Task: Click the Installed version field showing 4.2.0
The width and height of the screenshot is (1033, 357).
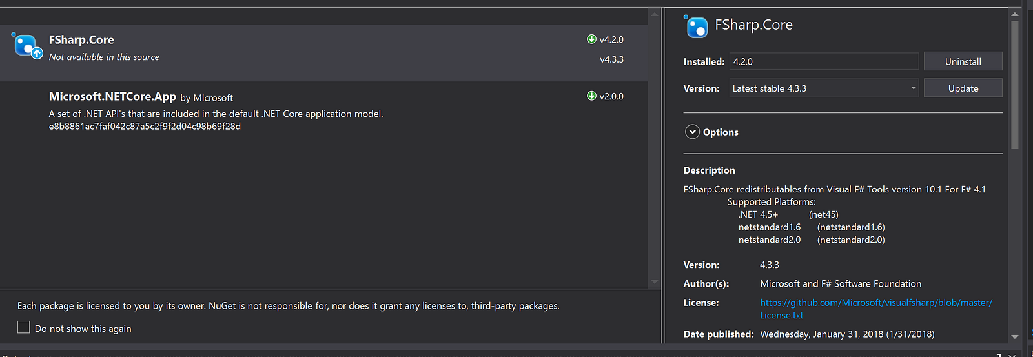Action: [824, 62]
